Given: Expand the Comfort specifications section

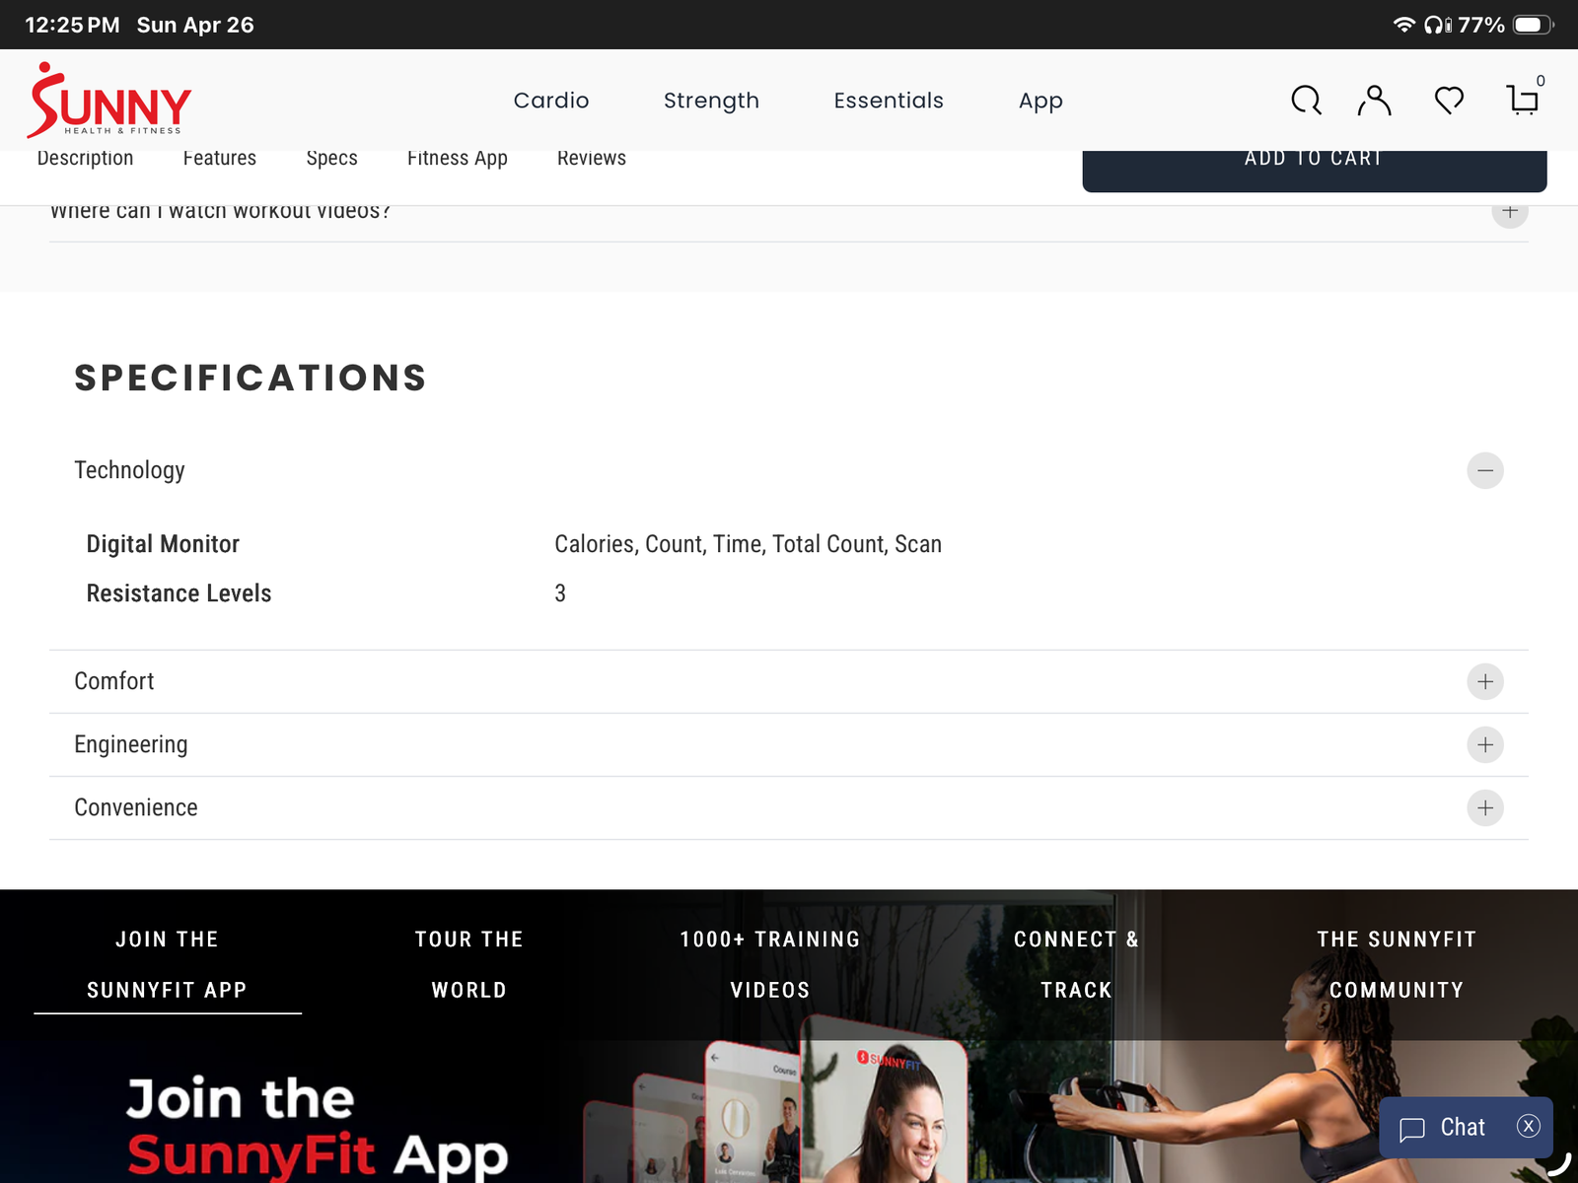Looking at the screenshot, I should pos(1484,681).
